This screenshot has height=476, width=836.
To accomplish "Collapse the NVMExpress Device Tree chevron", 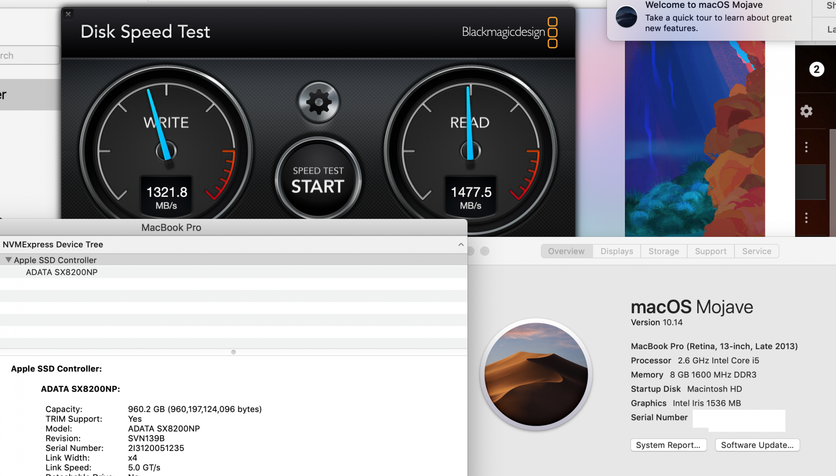I will [461, 244].
